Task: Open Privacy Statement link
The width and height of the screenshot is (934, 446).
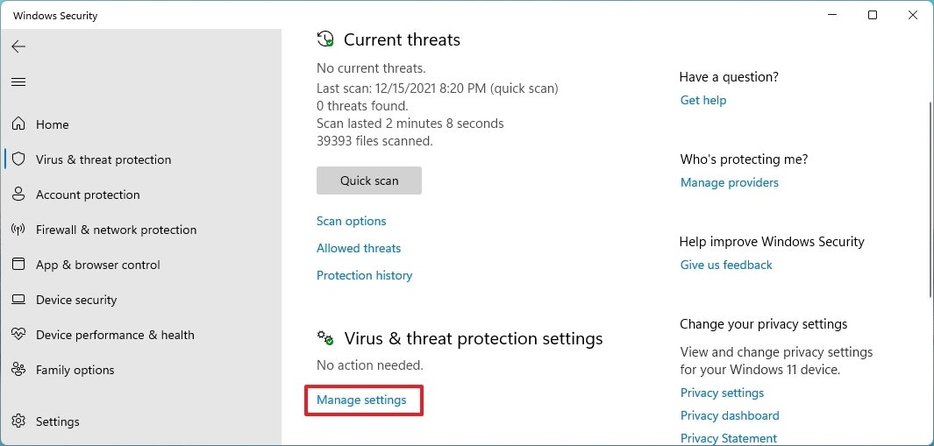Action: point(729,439)
